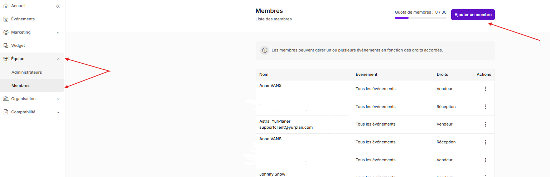The width and height of the screenshot is (550, 177).
Task: Click the Événements calendar icon
Action: click(6, 19)
